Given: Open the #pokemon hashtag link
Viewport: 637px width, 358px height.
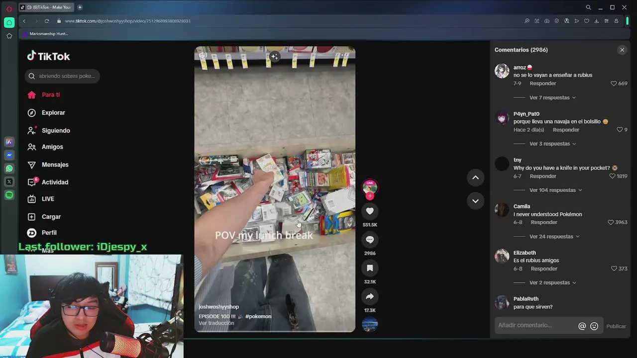Looking at the screenshot, I should pyautogui.click(x=258, y=316).
